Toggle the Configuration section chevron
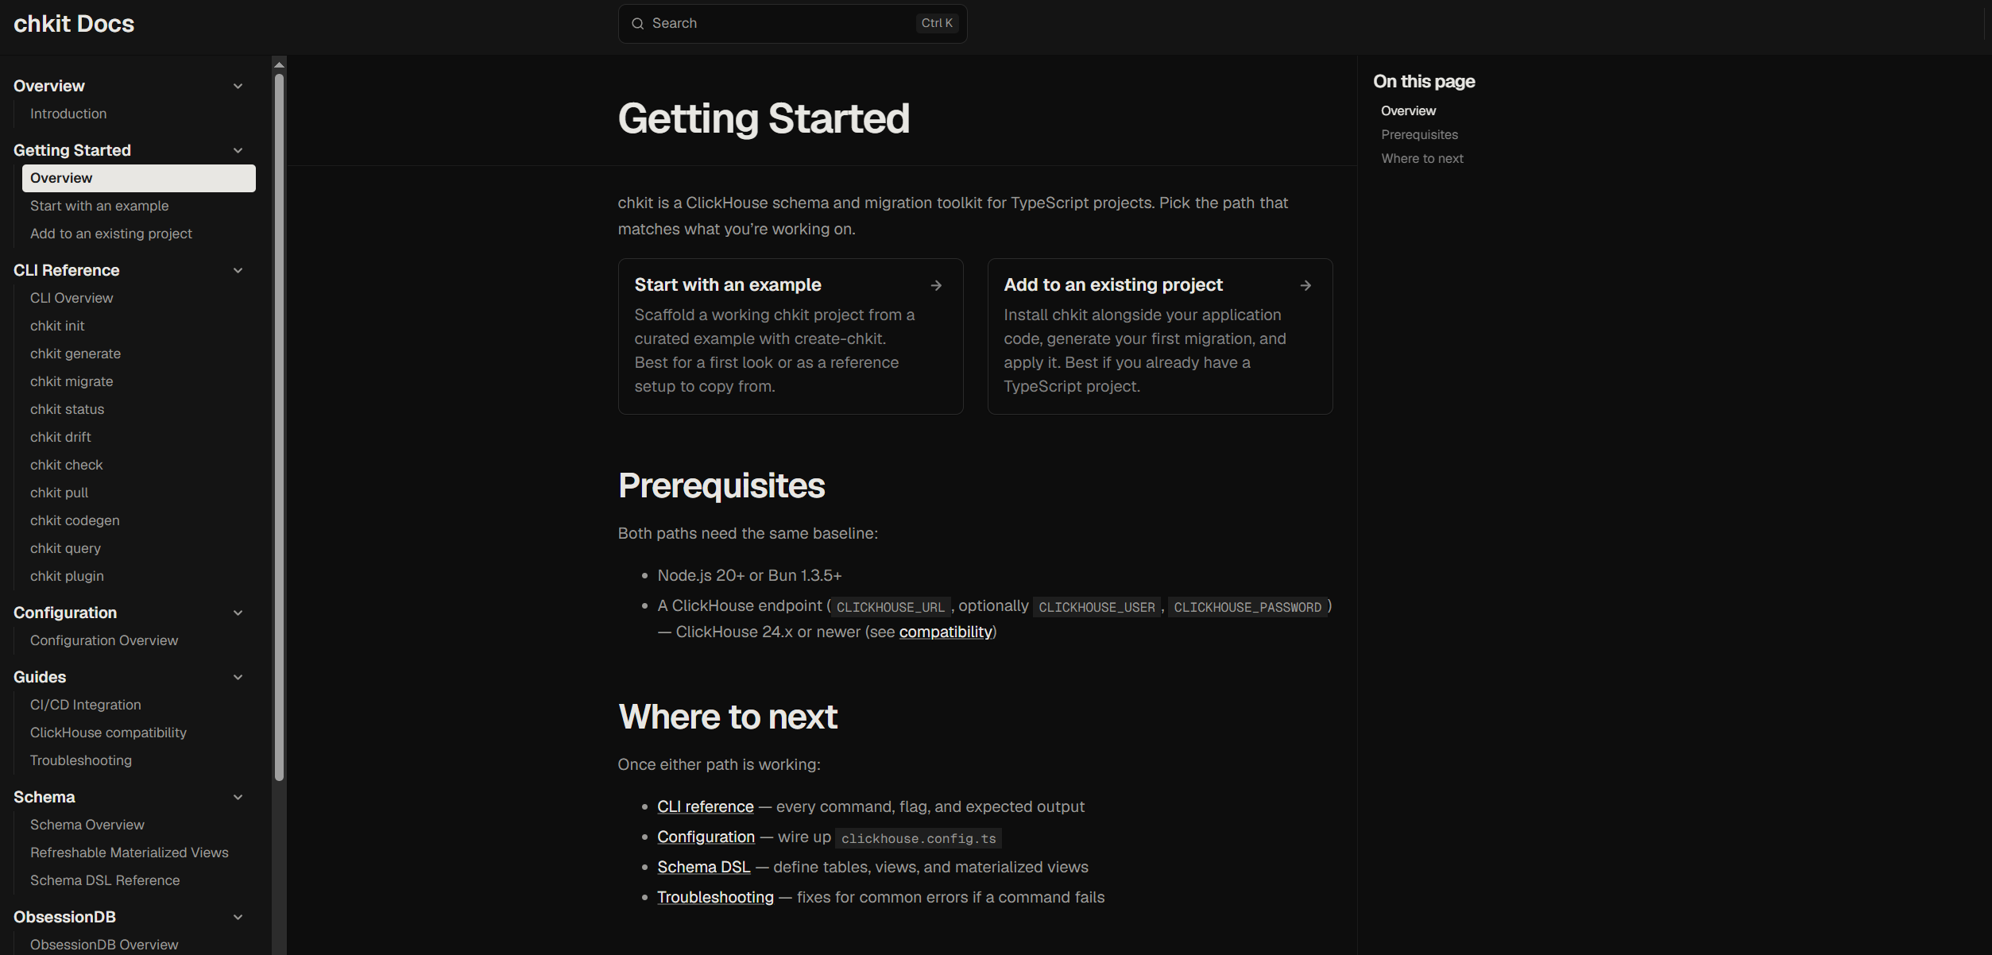 coord(238,613)
